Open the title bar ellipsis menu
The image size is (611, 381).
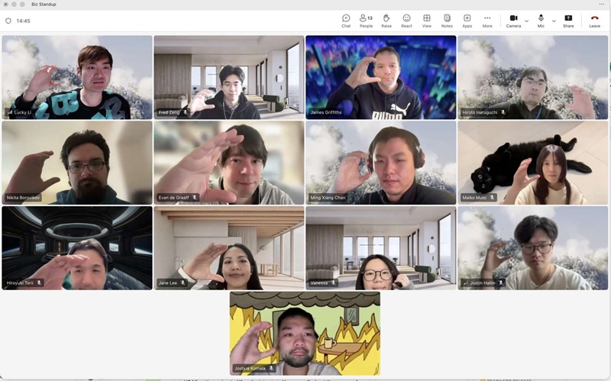pos(601,4)
